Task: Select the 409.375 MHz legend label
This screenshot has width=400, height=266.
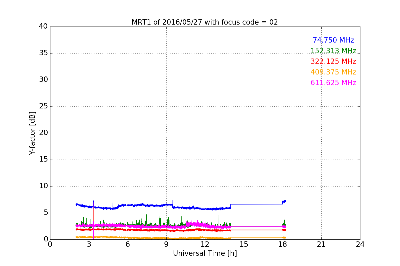Action: [x=333, y=72]
